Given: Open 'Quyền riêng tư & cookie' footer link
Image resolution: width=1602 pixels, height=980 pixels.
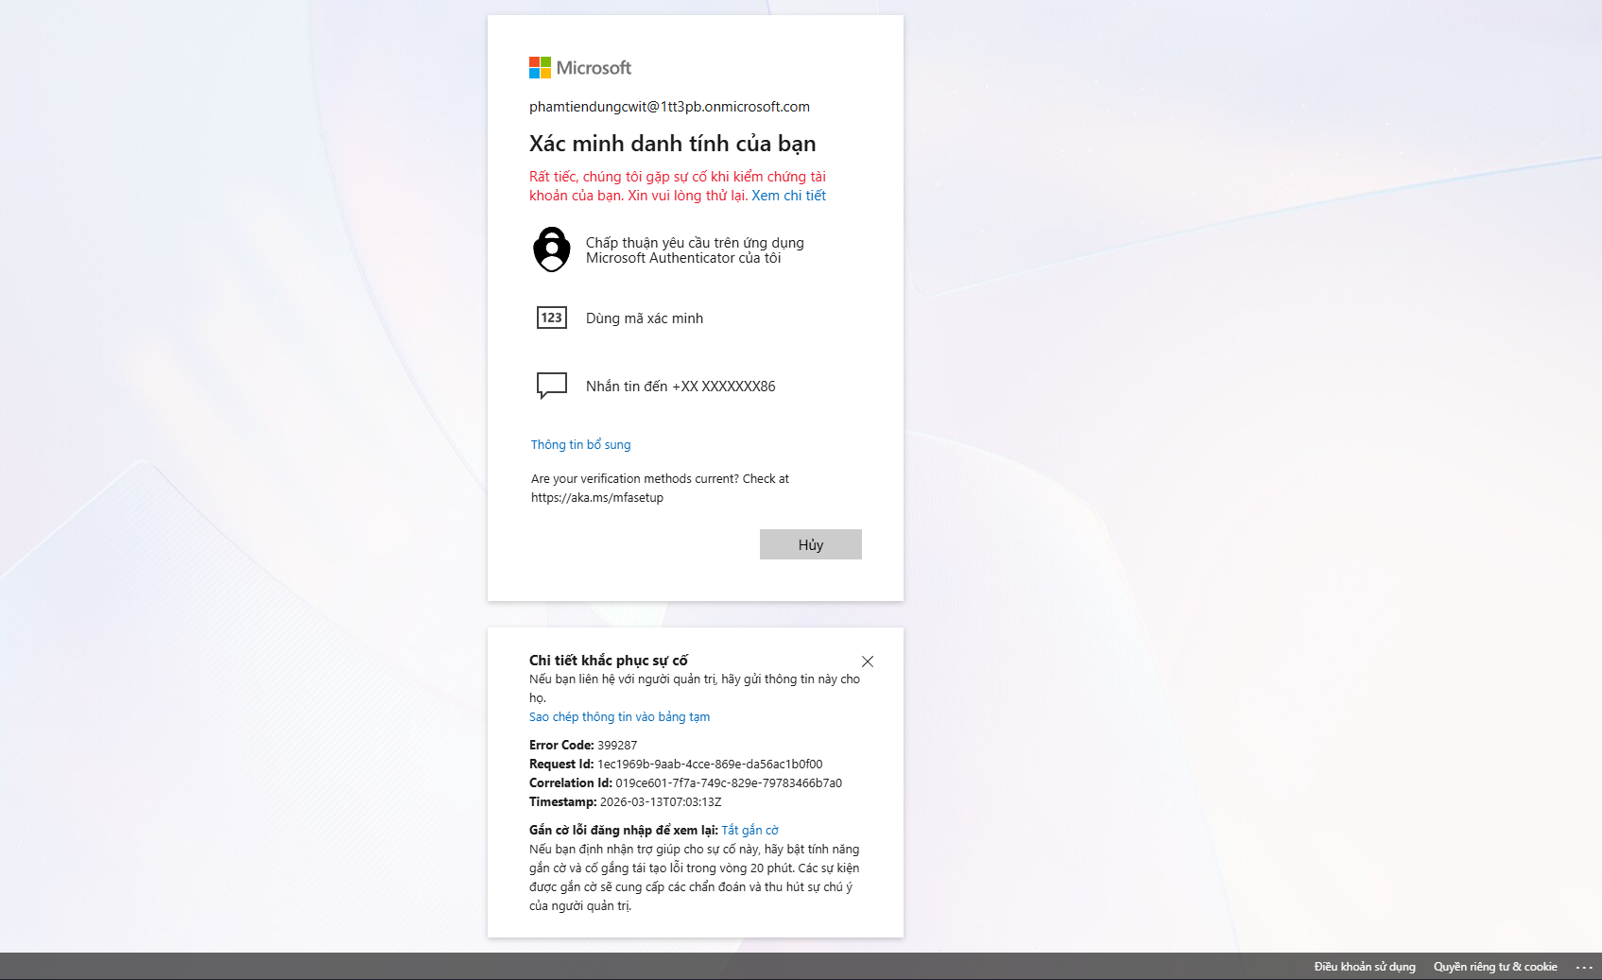Looking at the screenshot, I should [1495, 967].
